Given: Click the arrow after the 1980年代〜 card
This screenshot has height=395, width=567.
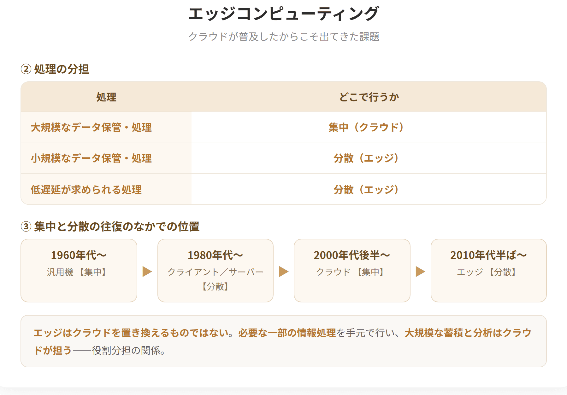Looking at the screenshot, I should click(x=284, y=272).
